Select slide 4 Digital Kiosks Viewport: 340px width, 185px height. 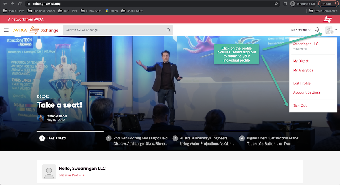tap(269, 141)
